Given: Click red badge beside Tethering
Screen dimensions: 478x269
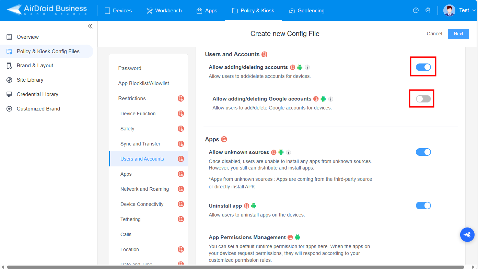Looking at the screenshot, I should (x=181, y=219).
